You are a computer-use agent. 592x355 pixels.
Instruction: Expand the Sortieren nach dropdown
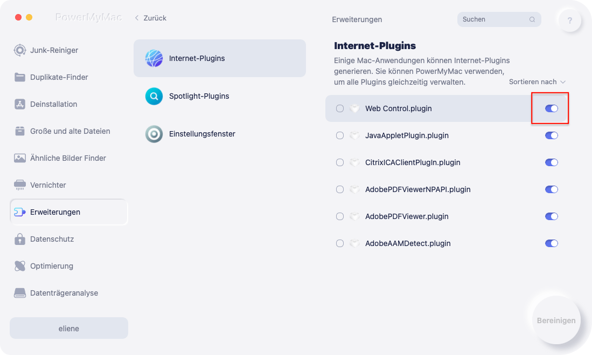click(537, 82)
